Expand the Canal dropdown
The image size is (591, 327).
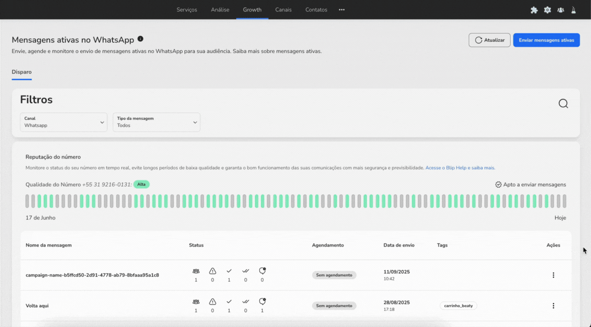[64, 122]
